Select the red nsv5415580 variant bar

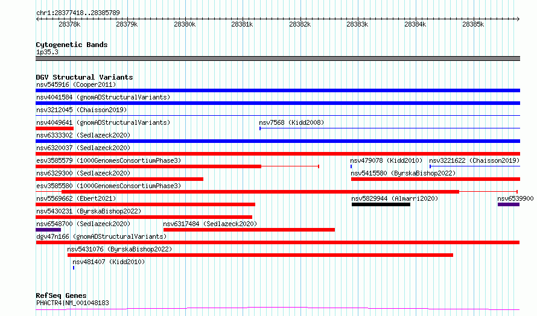point(436,179)
